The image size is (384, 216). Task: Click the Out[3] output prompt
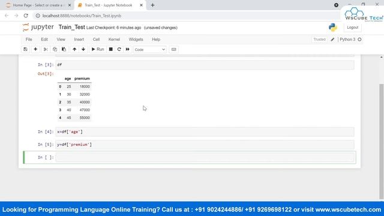pos(46,74)
